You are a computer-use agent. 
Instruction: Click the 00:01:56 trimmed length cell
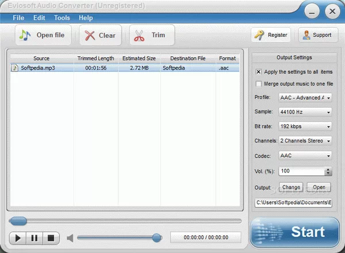[x=96, y=68]
